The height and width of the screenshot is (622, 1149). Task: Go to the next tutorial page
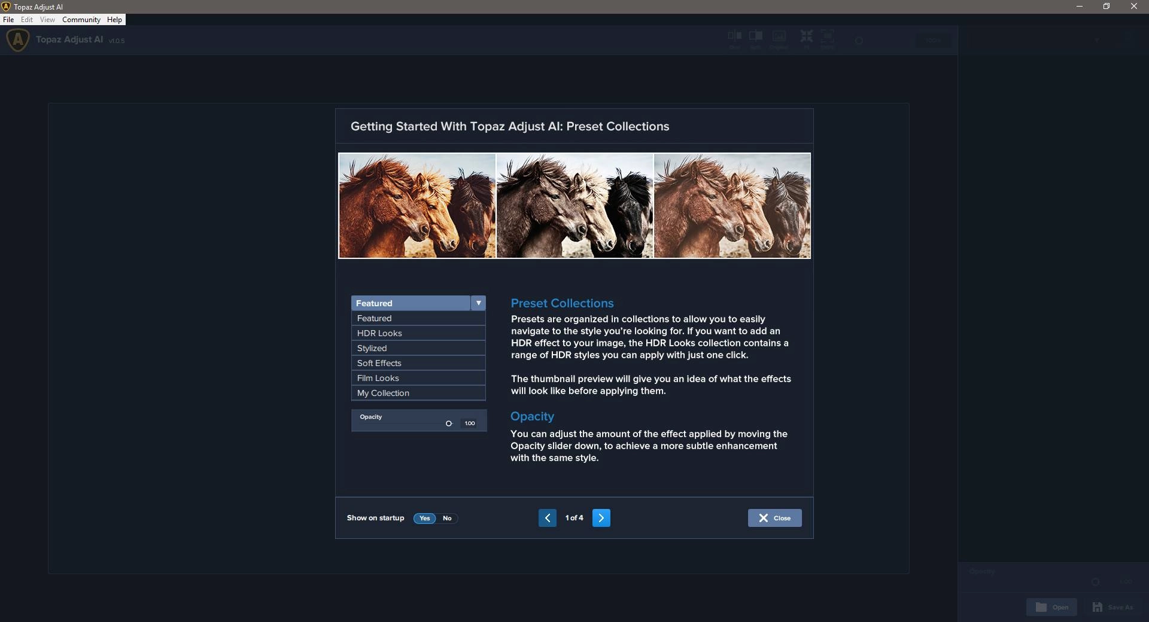click(x=601, y=518)
